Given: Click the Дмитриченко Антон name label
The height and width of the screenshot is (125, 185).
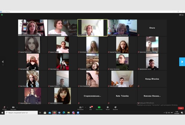Looking at the screenshot, I should [145, 69].
